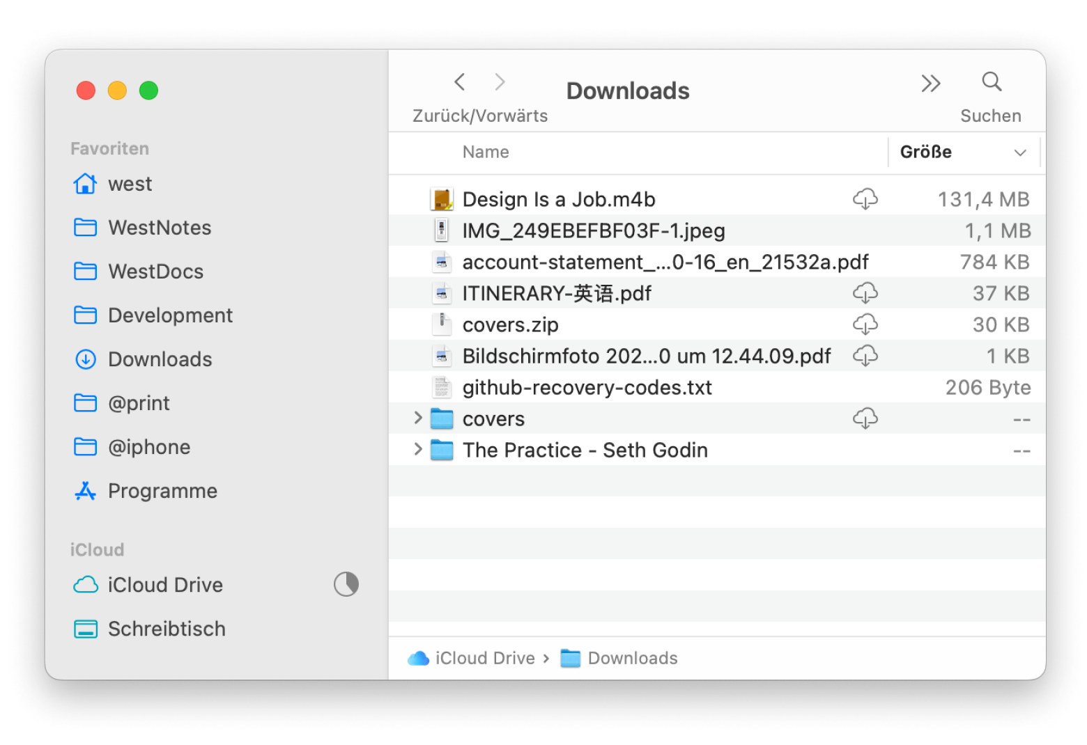Viewport: 1087px width, 745px height.
Task: Click the covers.zip archive icon
Action: [x=442, y=324]
